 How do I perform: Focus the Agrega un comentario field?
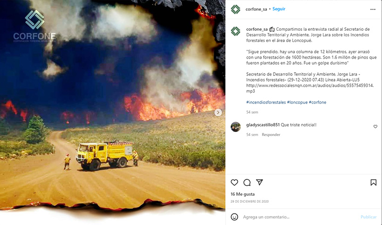(300, 217)
